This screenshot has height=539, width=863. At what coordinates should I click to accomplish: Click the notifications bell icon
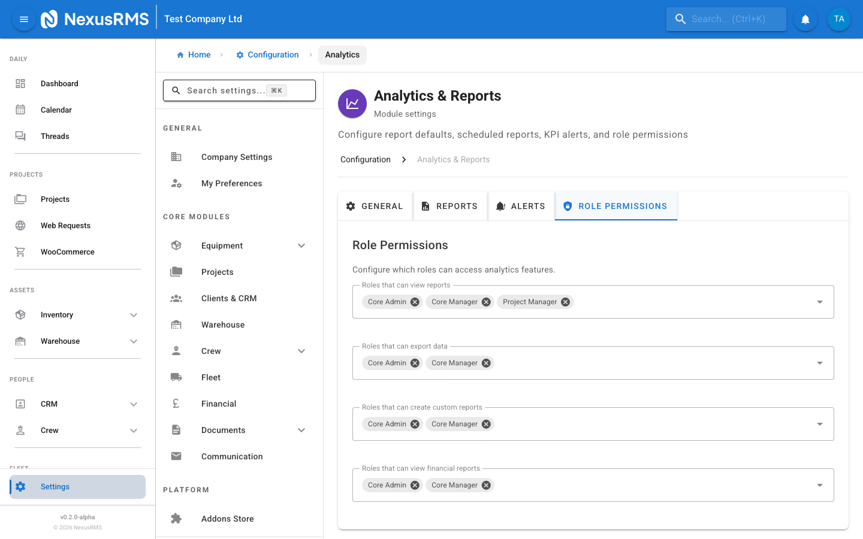point(805,19)
